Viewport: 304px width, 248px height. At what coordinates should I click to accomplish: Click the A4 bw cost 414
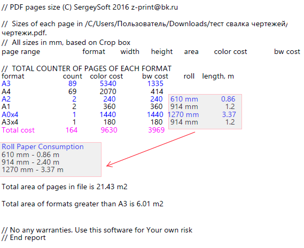157,91
